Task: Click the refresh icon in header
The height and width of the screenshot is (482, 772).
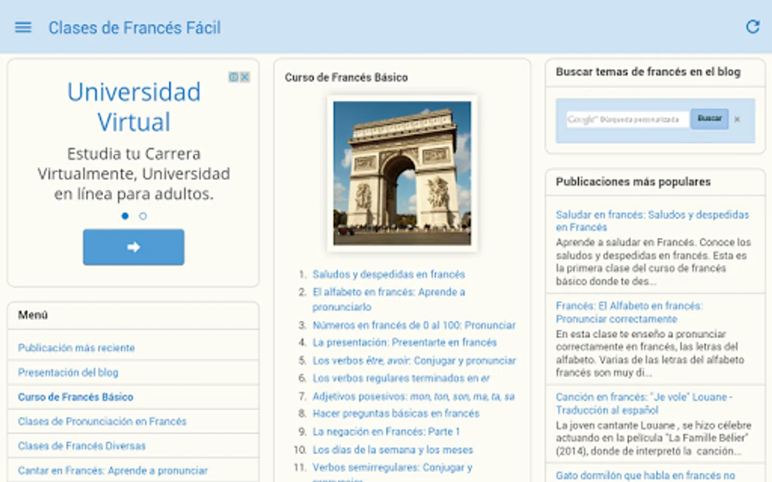Action: [x=753, y=27]
